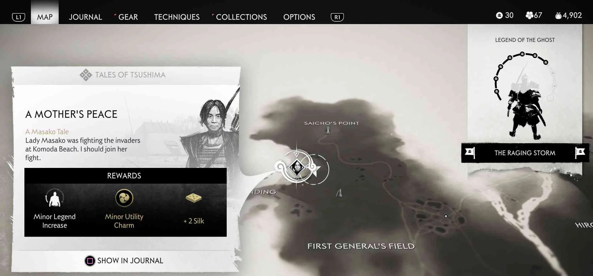Click the square button Show in Journal icon
Viewport: 593px width, 276px height.
[90, 261]
